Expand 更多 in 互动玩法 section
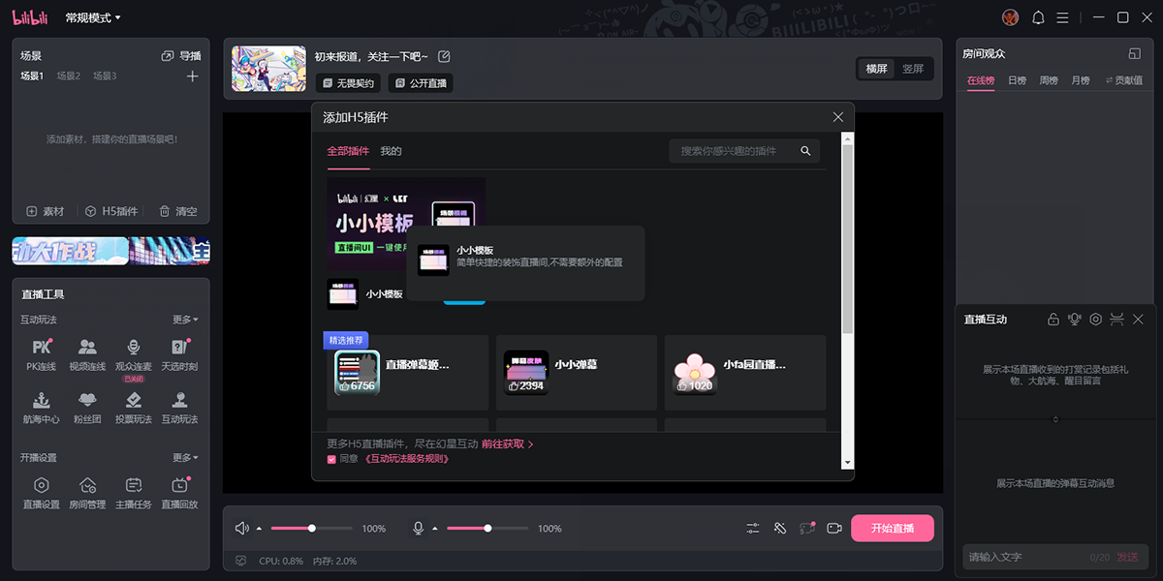The image size is (1163, 581). pos(185,320)
